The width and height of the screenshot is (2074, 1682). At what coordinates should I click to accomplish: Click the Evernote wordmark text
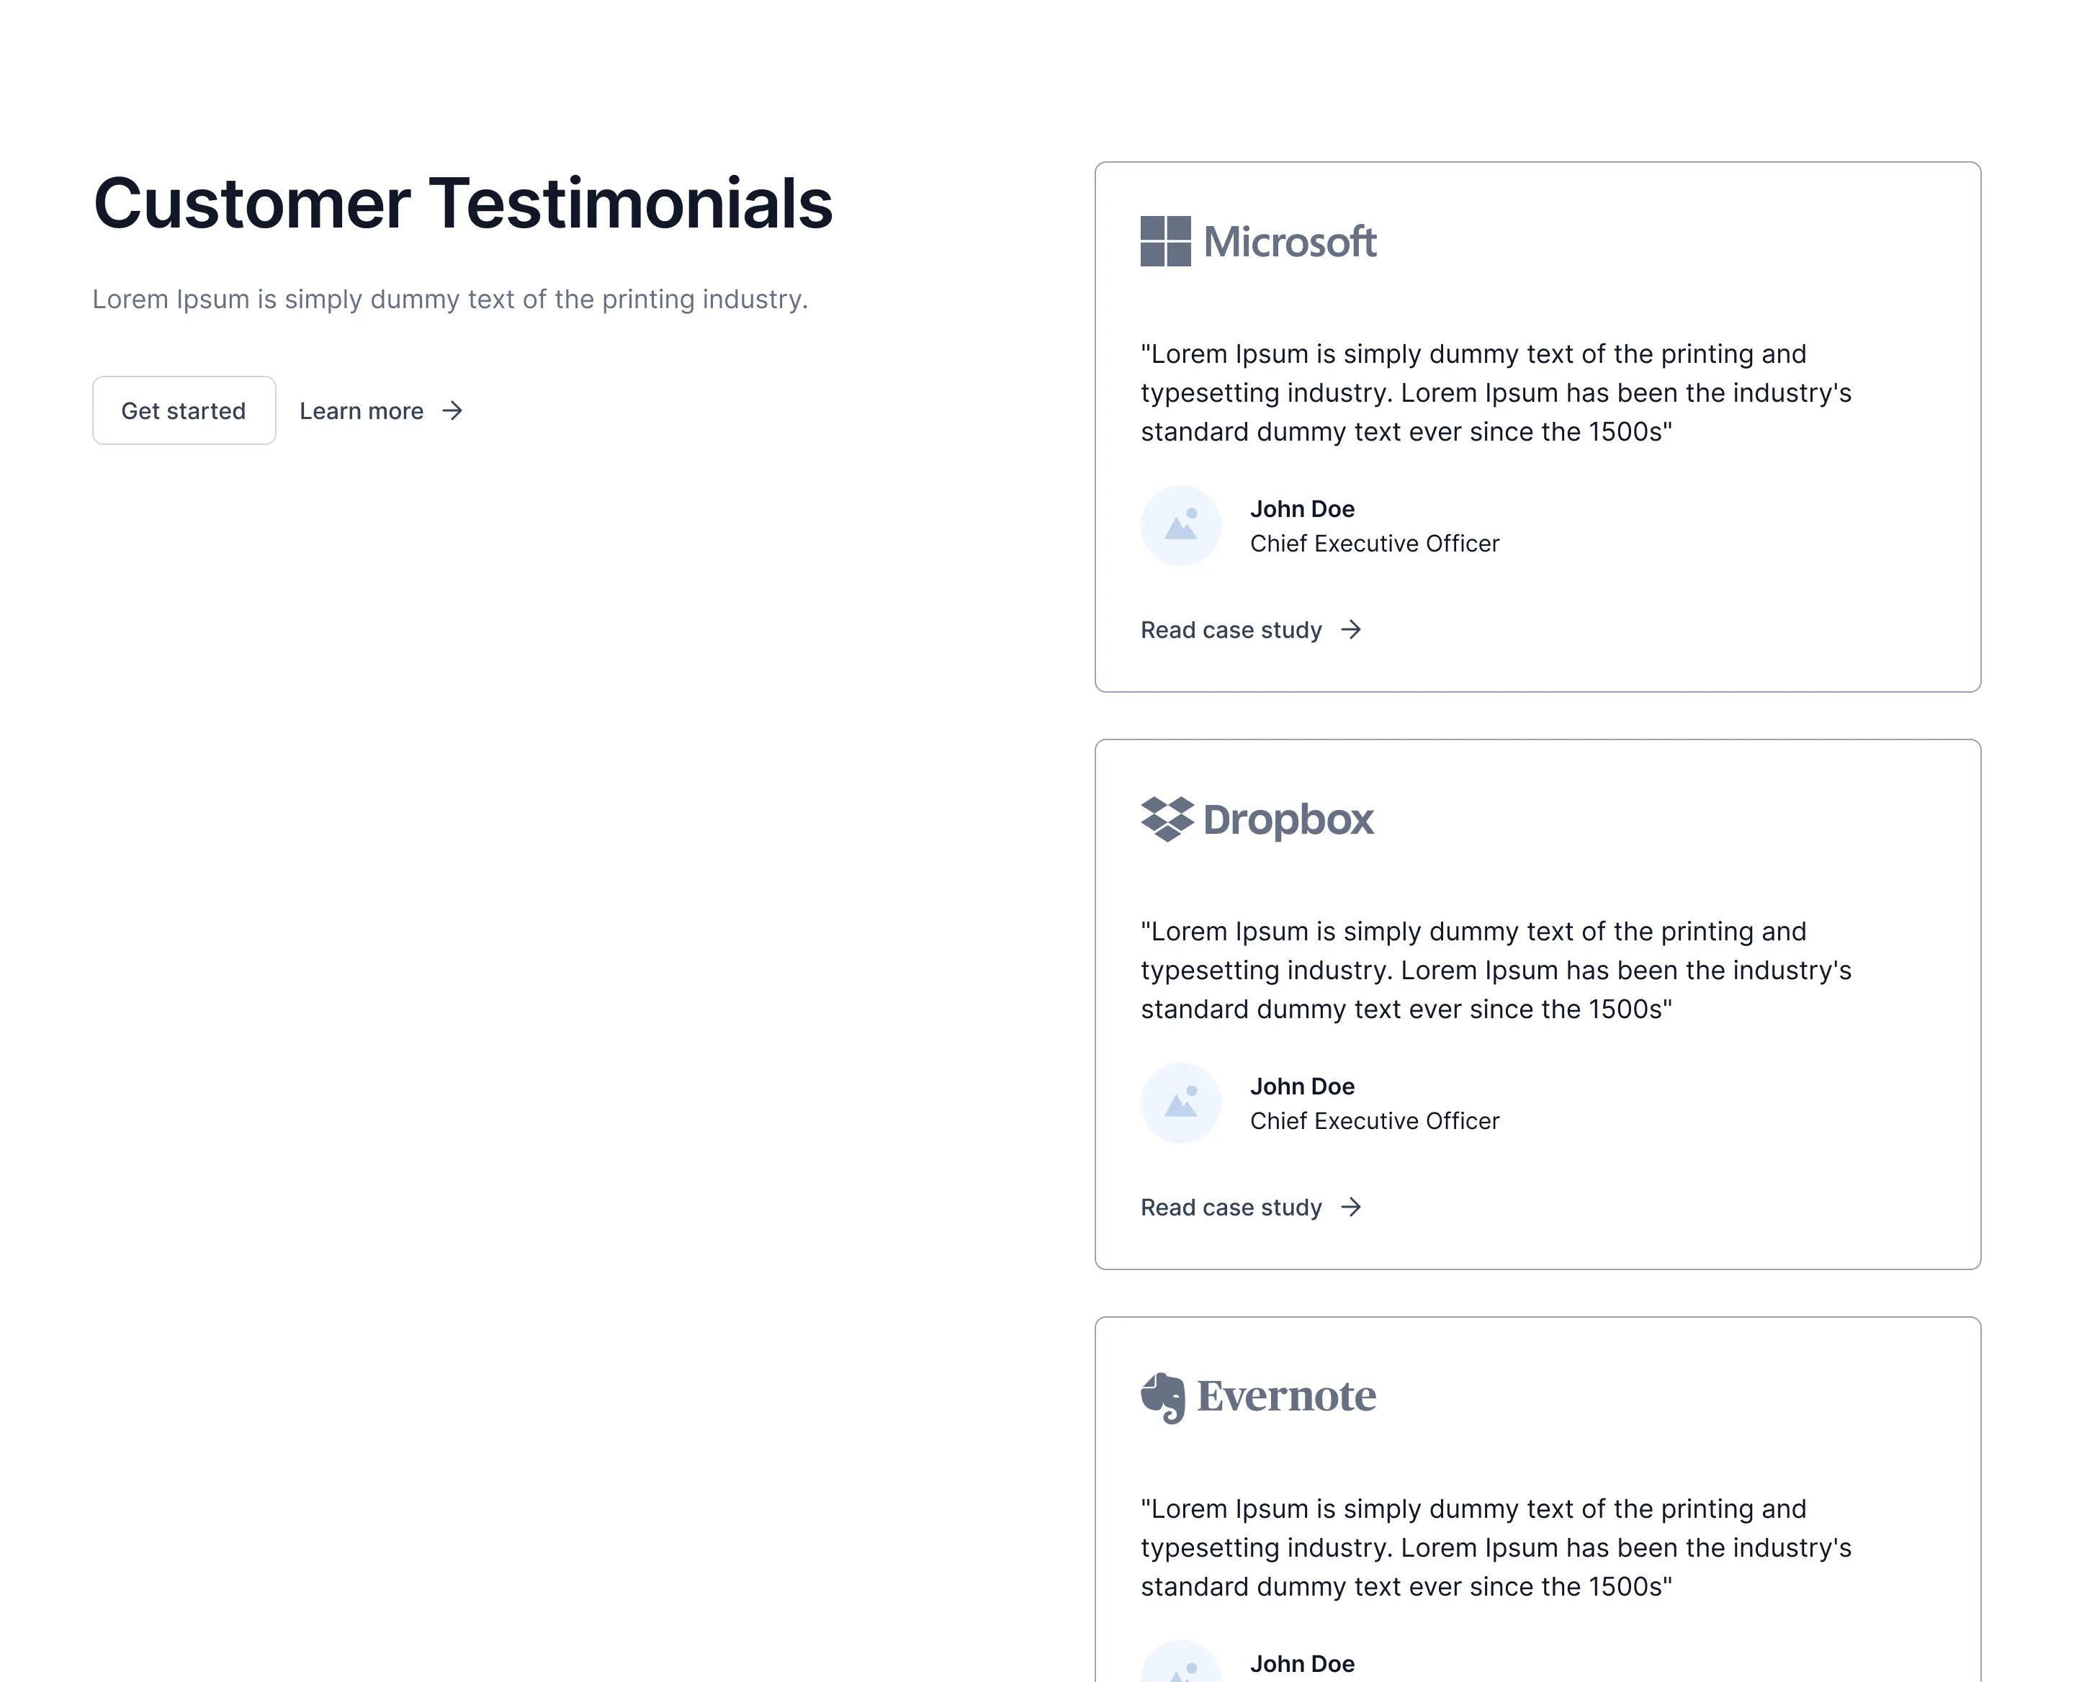pos(1286,1396)
